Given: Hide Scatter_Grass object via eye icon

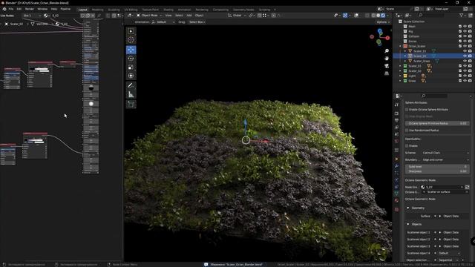Looking at the screenshot, I should (x=465, y=61).
